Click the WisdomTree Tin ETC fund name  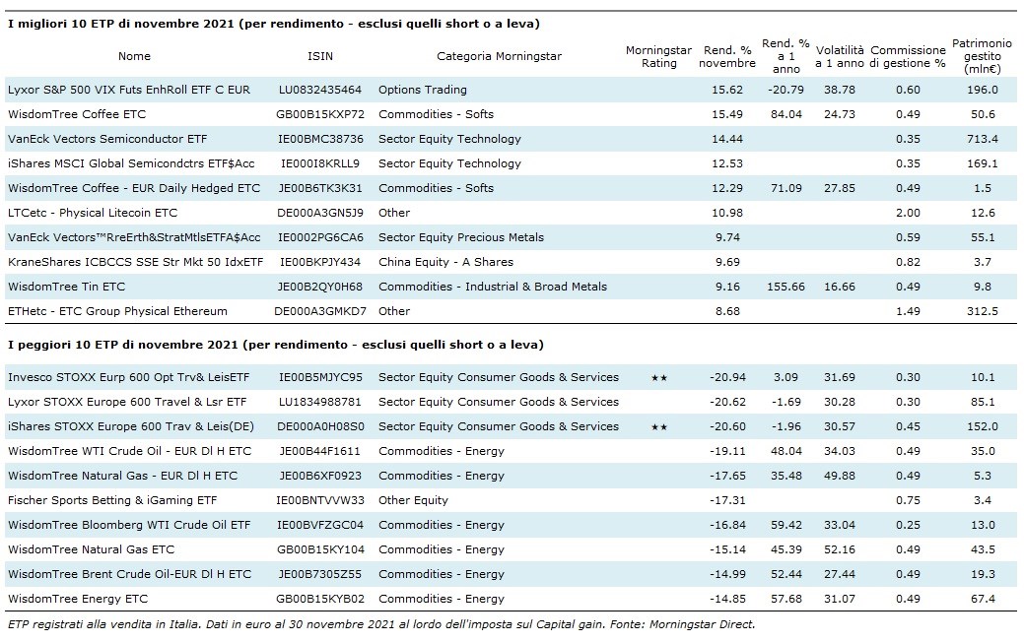[66, 287]
